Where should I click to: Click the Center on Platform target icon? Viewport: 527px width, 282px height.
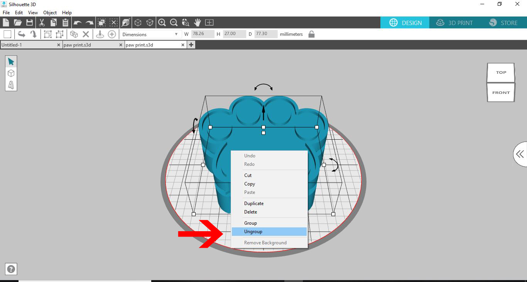point(112,34)
